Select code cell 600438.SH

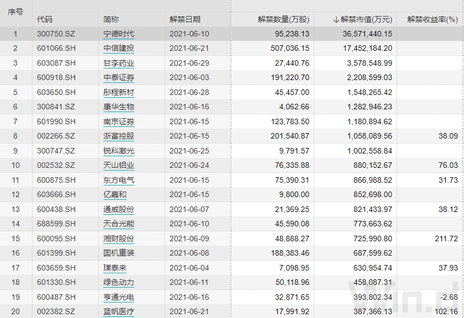coord(56,209)
